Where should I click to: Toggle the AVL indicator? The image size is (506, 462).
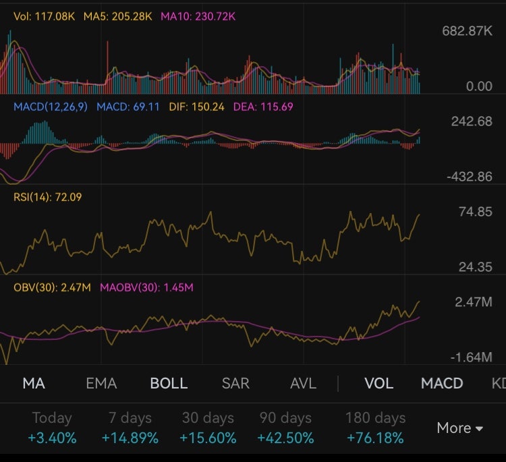coord(303,383)
